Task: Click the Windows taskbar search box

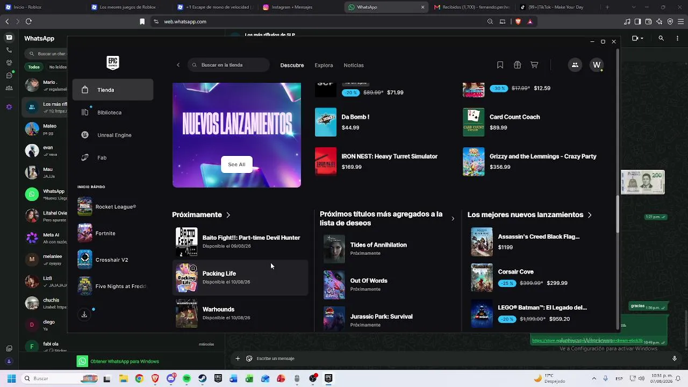Action: (x=59, y=378)
